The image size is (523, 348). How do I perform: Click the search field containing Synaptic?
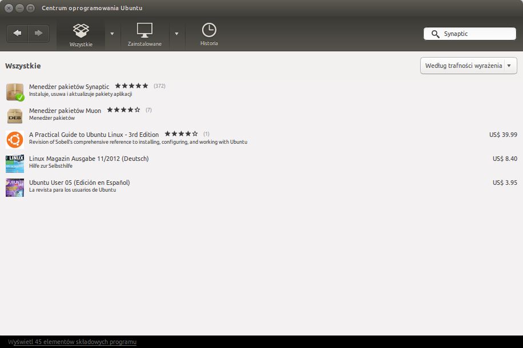click(470, 34)
